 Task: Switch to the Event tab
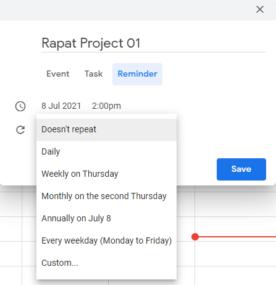[x=58, y=74]
